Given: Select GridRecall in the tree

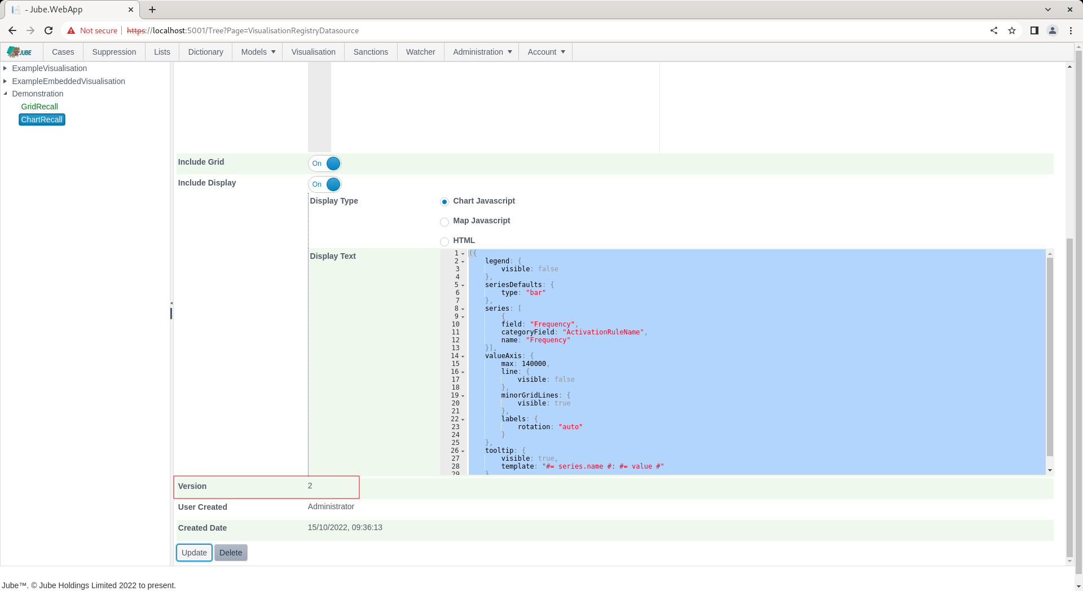Looking at the screenshot, I should [x=39, y=107].
